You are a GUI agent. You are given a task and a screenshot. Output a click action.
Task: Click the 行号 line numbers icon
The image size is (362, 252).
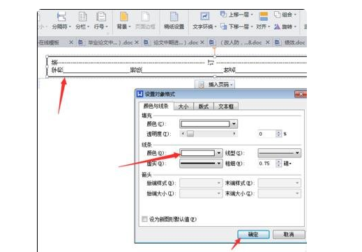tap(101, 17)
